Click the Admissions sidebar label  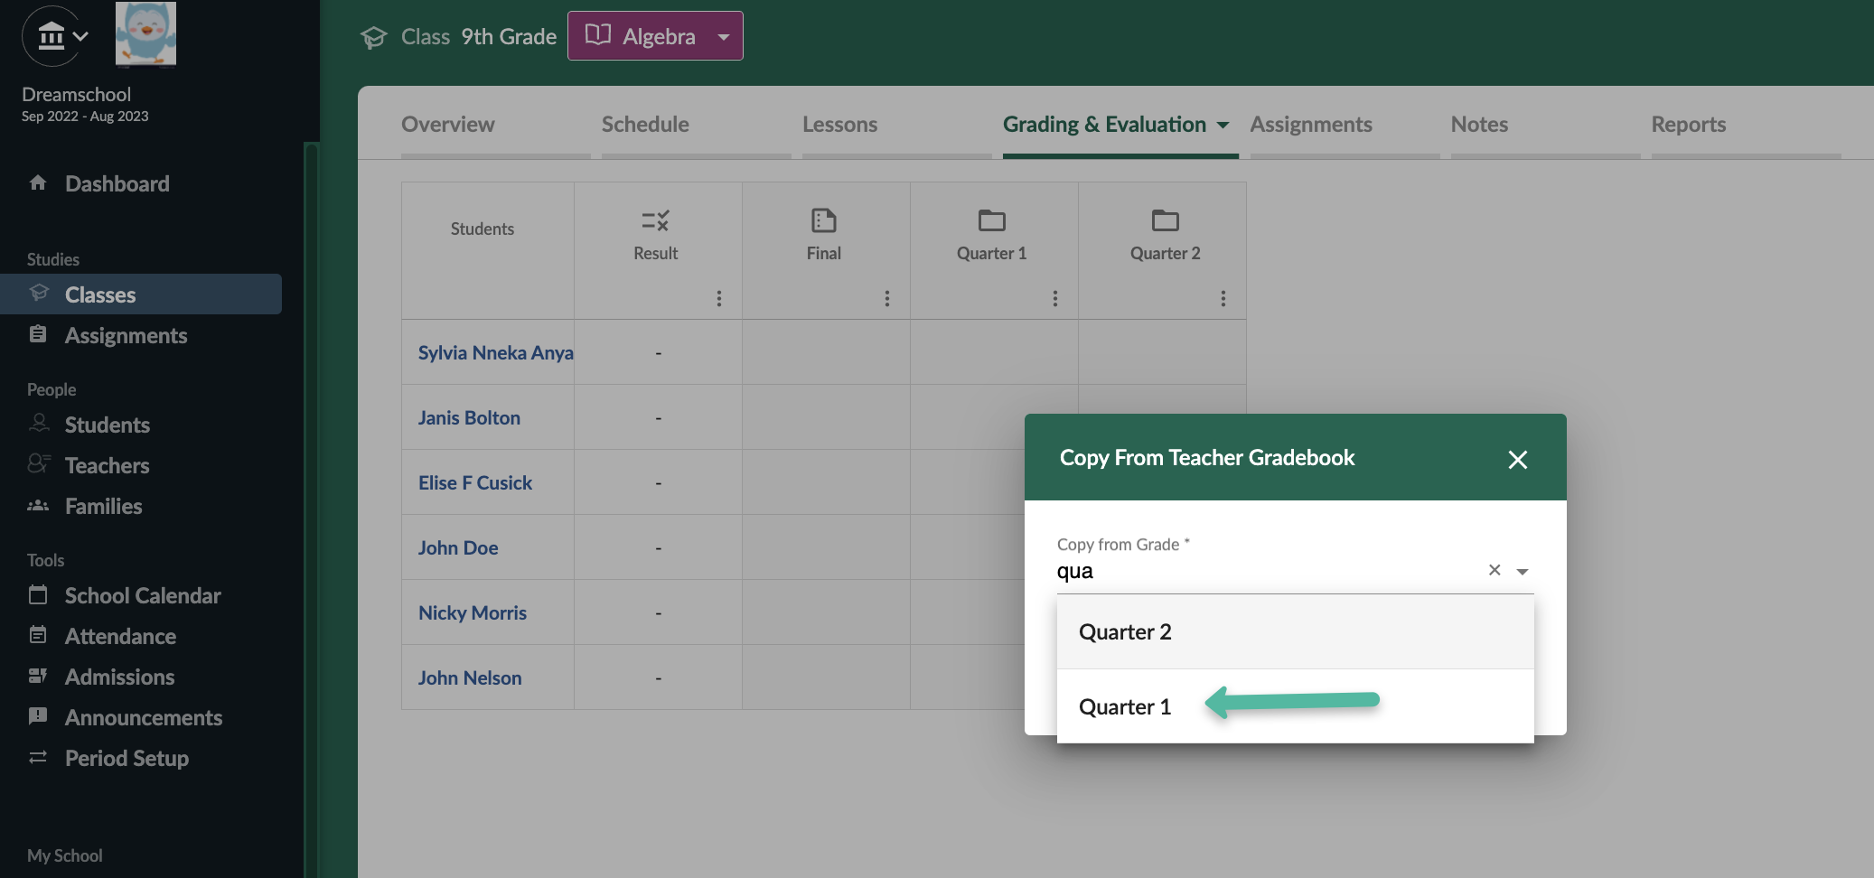(x=120, y=677)
